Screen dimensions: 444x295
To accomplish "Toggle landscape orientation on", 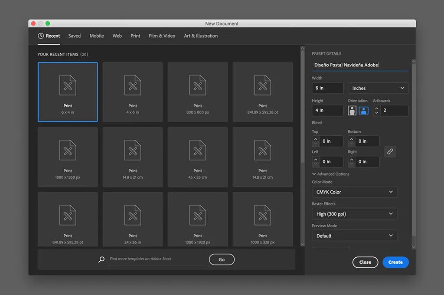I will [x=363, y=110].
